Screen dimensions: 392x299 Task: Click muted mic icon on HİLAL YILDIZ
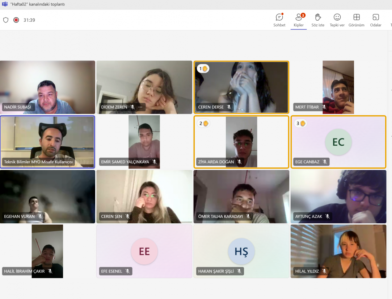[x=324, y=271]
